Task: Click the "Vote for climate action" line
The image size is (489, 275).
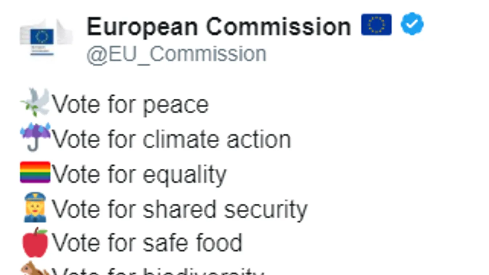Action: [x=171, y=139]
